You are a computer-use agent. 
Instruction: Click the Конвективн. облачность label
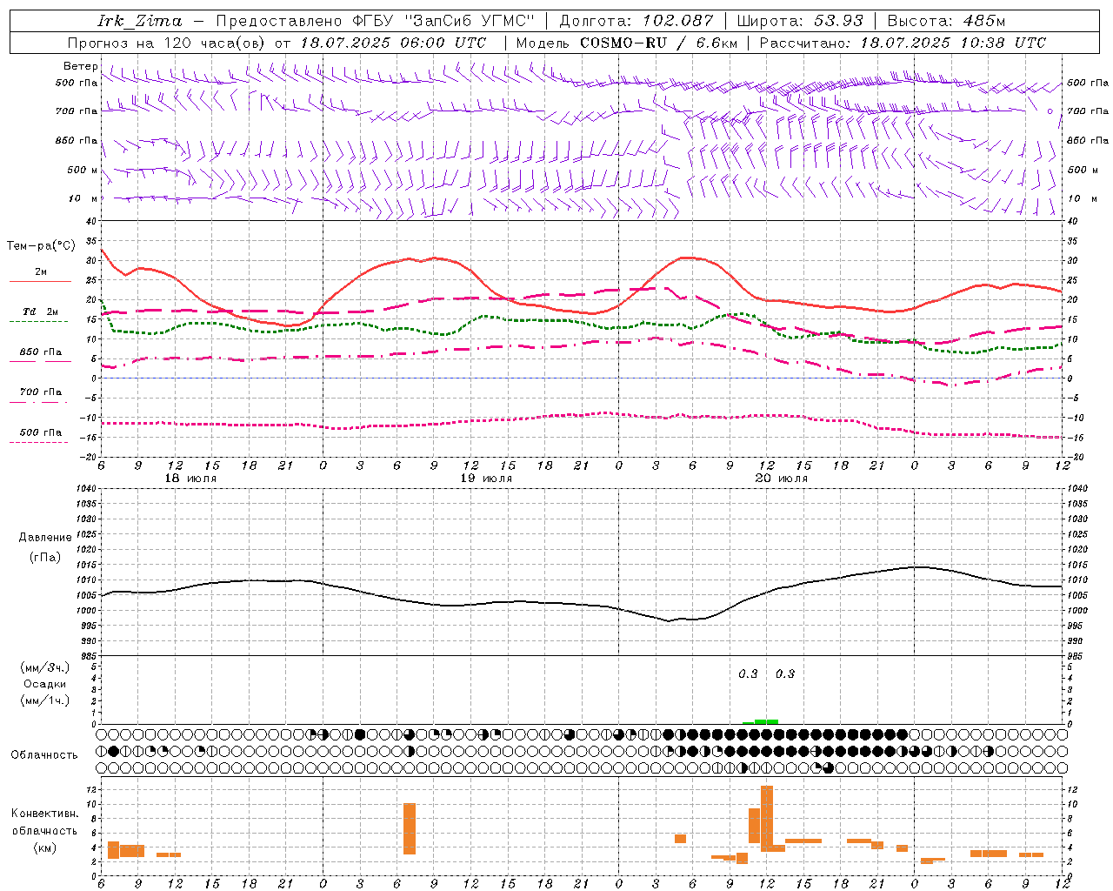(x=44, y=822)
